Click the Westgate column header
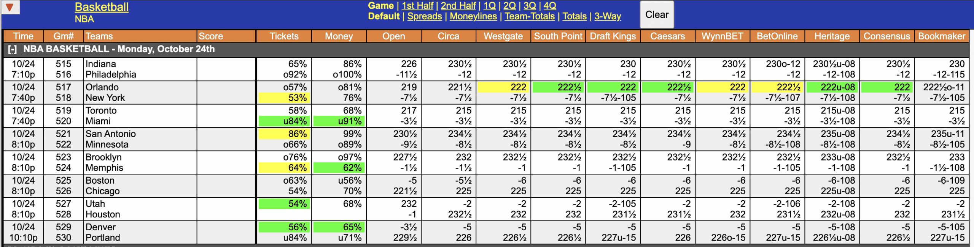974x247 pixels. [x=503, y=36]
